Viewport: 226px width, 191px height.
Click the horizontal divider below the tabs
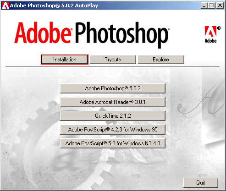pos(112,67)
